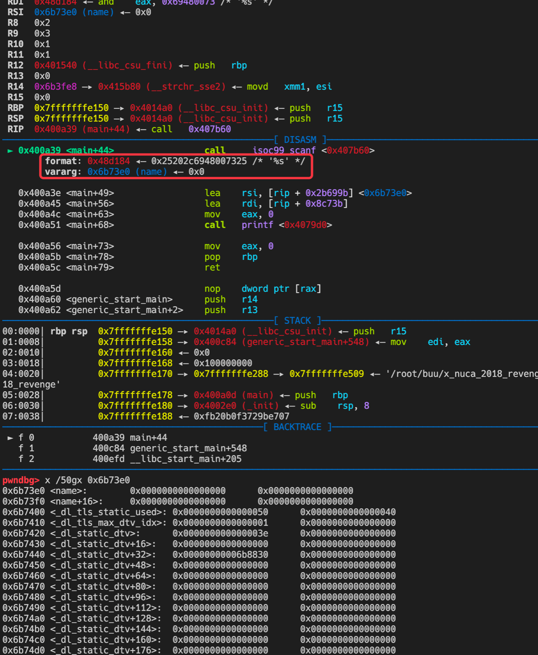Image resolution: width=538 pixels, height=655 pixels.
Task: Click the STACK section header
Action: (x=297, y=321)
